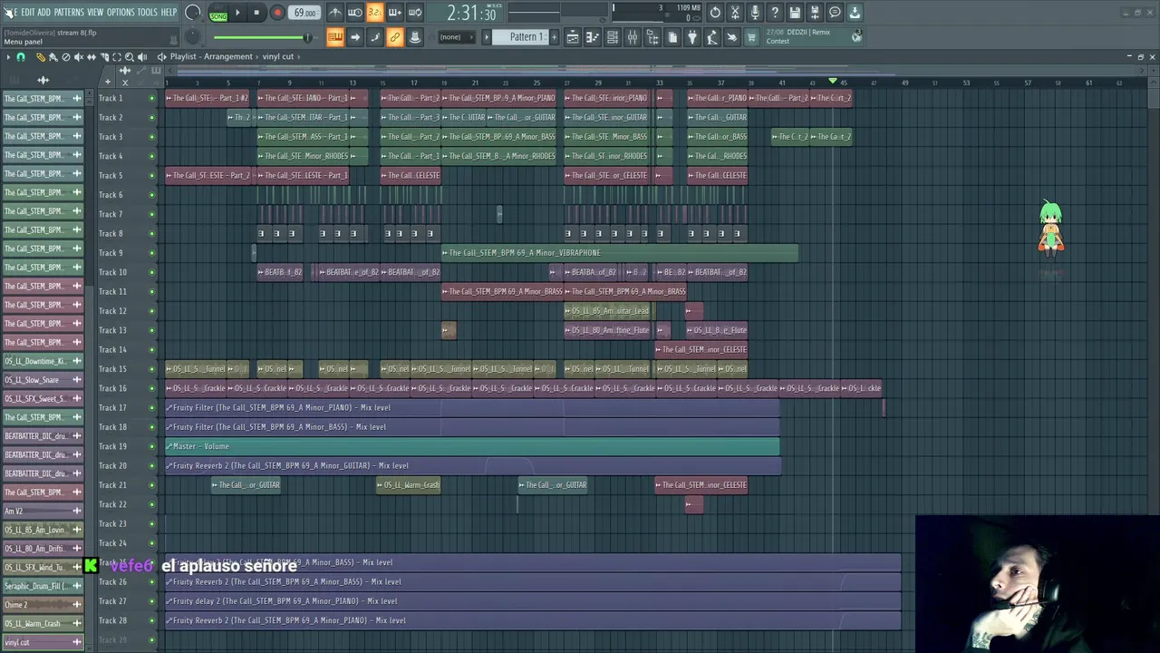Select the playlist mute tool
Image resolution: width=1160 pixels, height=653 pixels.
pyautogui.click(x=79, y=57)
